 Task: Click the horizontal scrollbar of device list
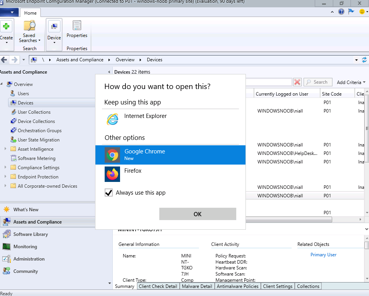[289, 220]
